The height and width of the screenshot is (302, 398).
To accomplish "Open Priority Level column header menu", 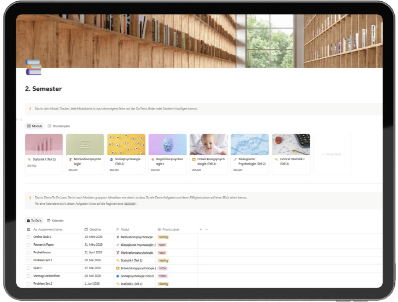I will pyautogui.click(x=170, y=229).
